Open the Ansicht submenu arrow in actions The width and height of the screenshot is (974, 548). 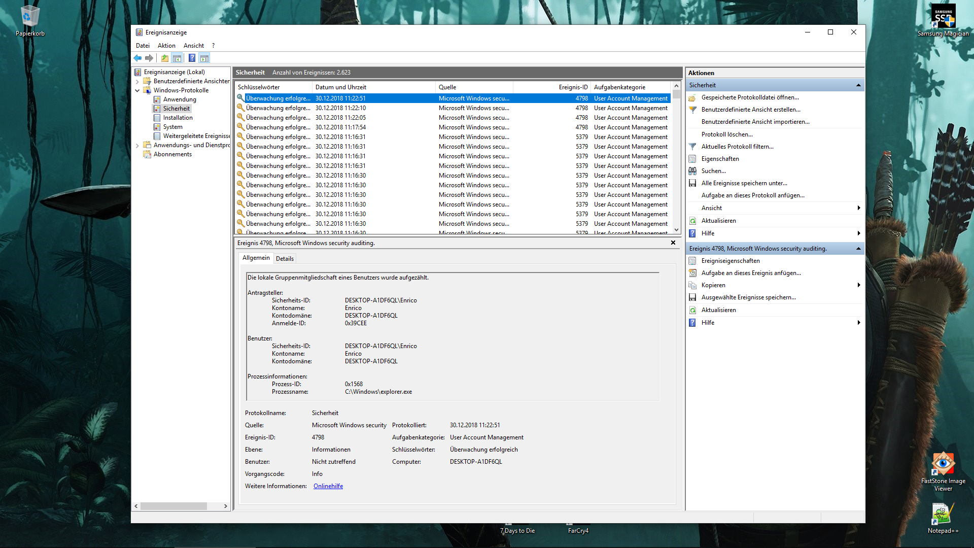pos(858,208)
